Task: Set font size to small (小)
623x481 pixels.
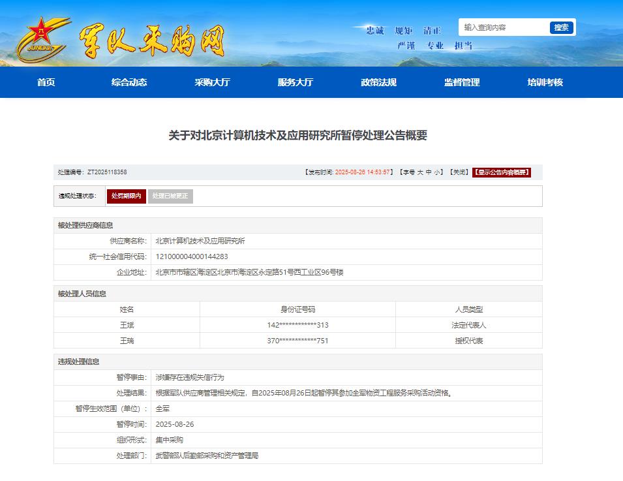Action: (x=437, y=172)
